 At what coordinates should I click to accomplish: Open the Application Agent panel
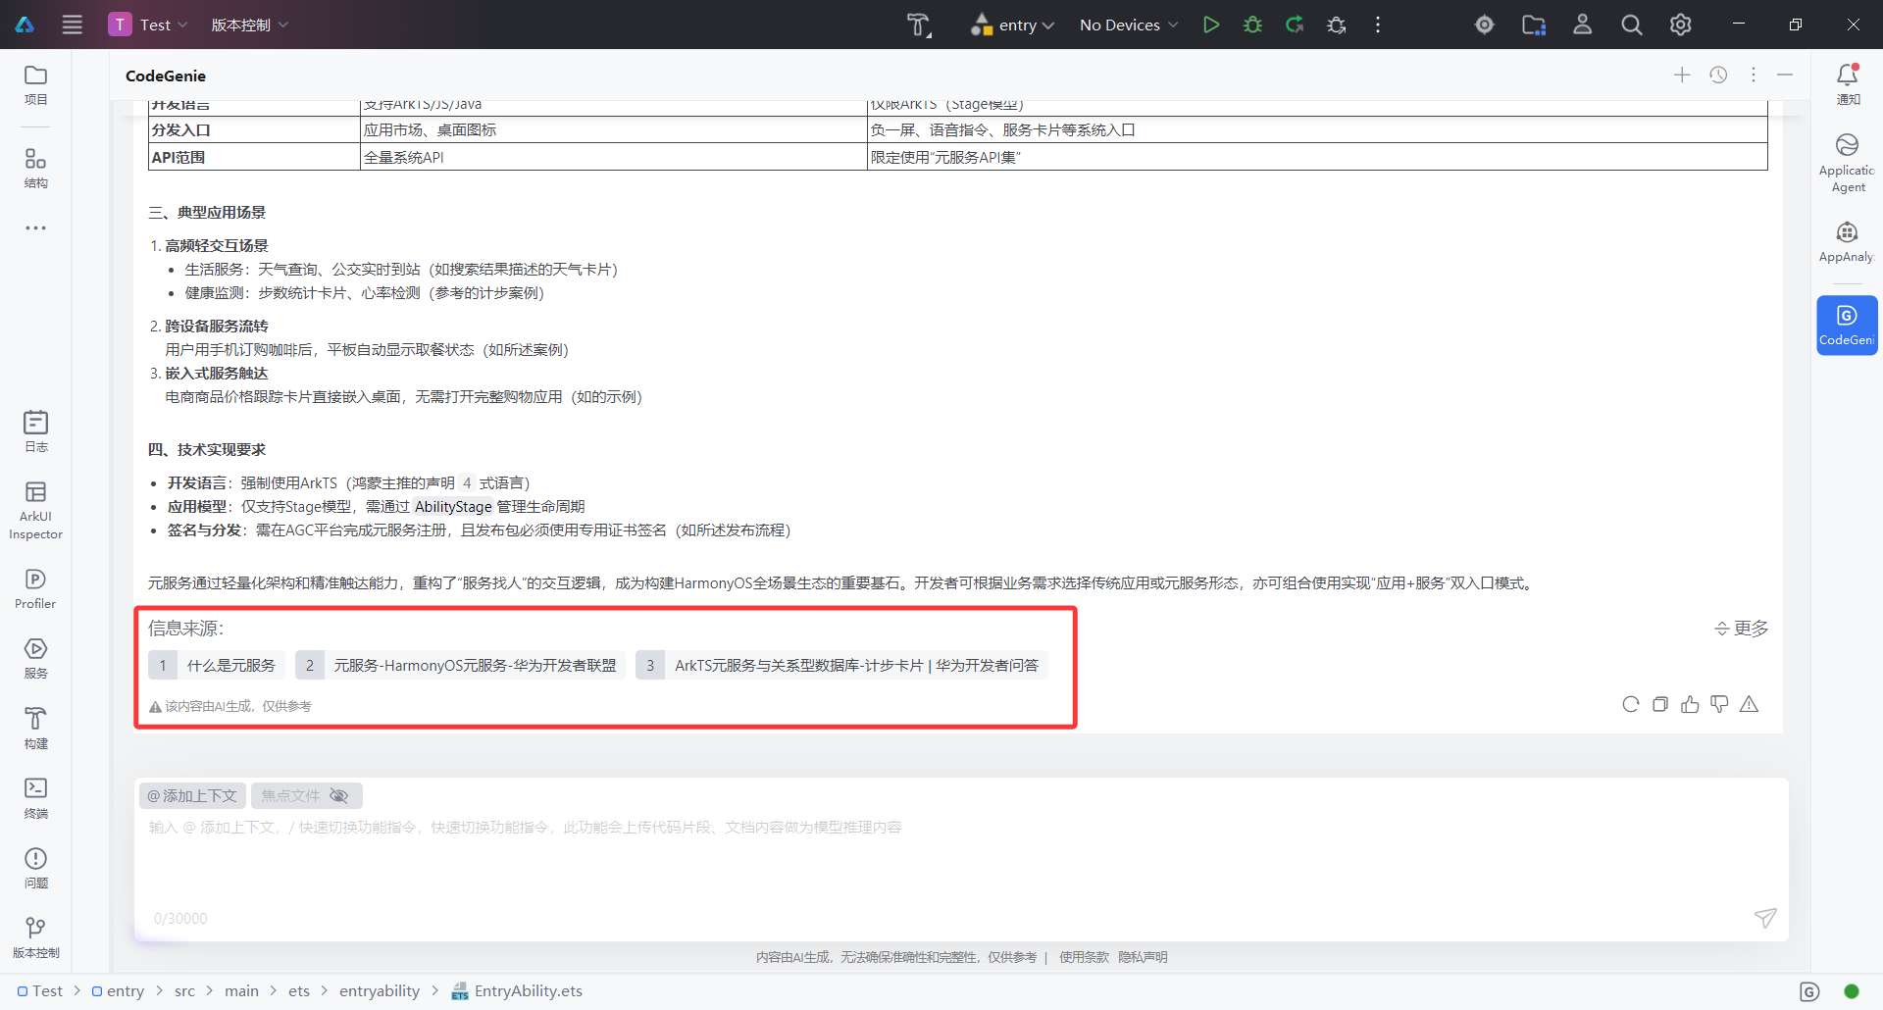1848,163
